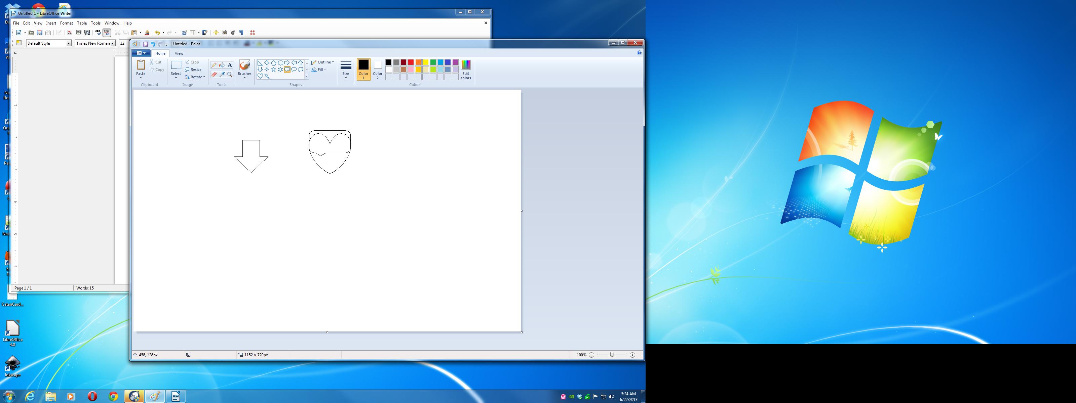The height and width of the screenshot is (403, 1076).
Task: Click LibreOffice Help lifebuoy icon
Action: point(253,33)
